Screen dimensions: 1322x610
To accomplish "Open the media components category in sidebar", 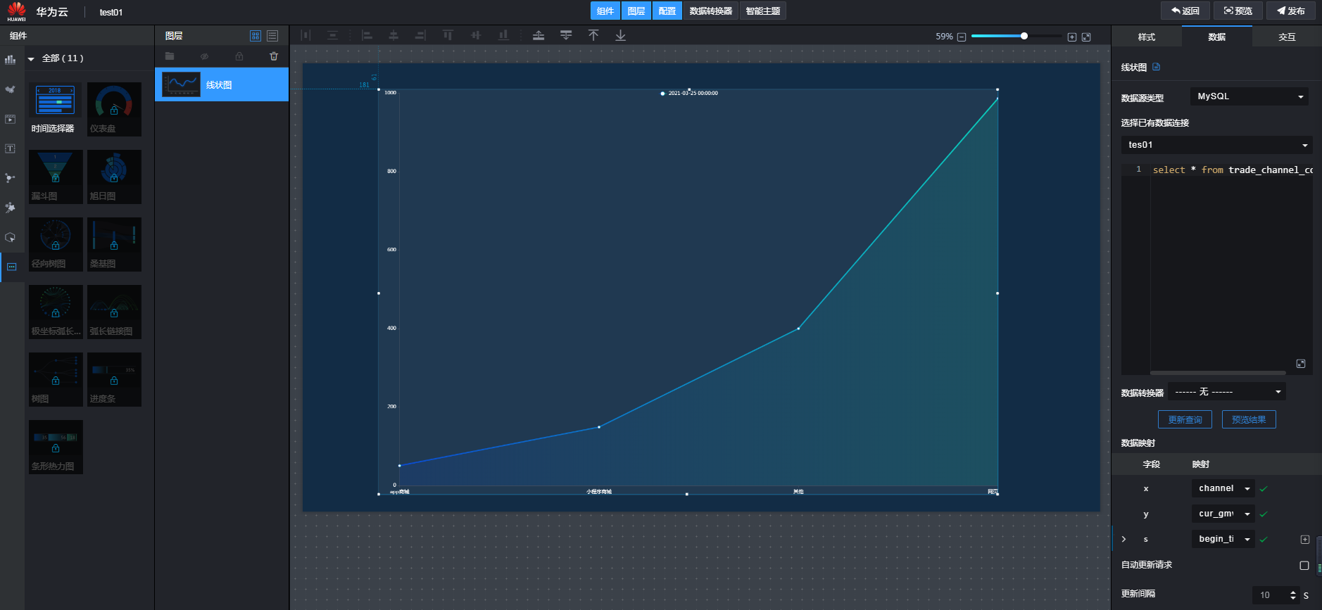I will pos(11,119).
